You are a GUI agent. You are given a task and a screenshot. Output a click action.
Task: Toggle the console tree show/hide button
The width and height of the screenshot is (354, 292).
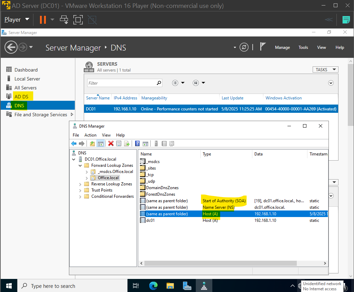tap(100, 143)
